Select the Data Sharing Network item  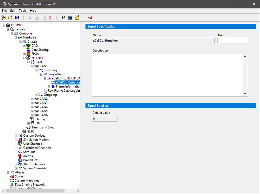click(30, 185)
